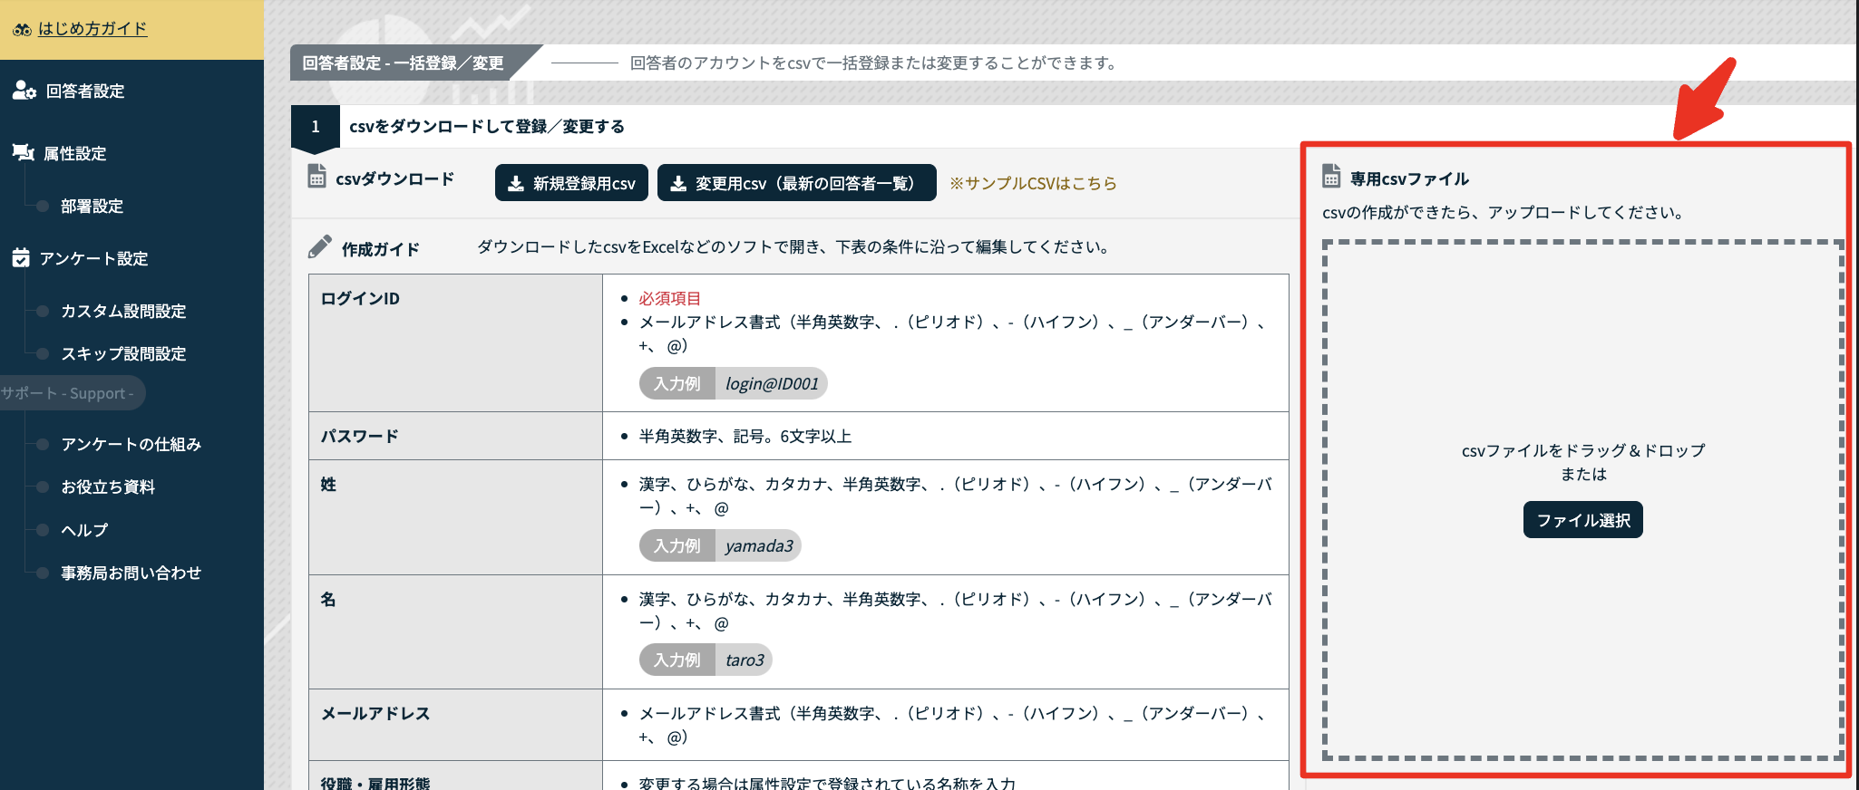Click the アンケート設定 calendar-check icon
Viewport: 1859px width, 790px height.
click(x=21, y=258)
